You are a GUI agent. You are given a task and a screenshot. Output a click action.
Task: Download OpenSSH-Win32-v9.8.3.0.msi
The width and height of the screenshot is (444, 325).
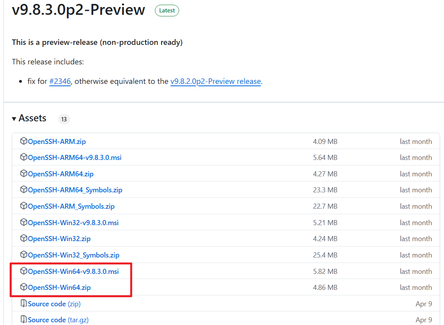[73, 223]
